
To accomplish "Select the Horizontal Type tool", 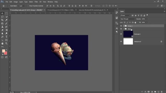I will pos(6,37).
